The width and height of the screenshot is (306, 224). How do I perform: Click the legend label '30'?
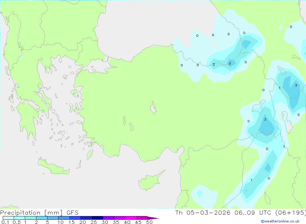(105, 222)
